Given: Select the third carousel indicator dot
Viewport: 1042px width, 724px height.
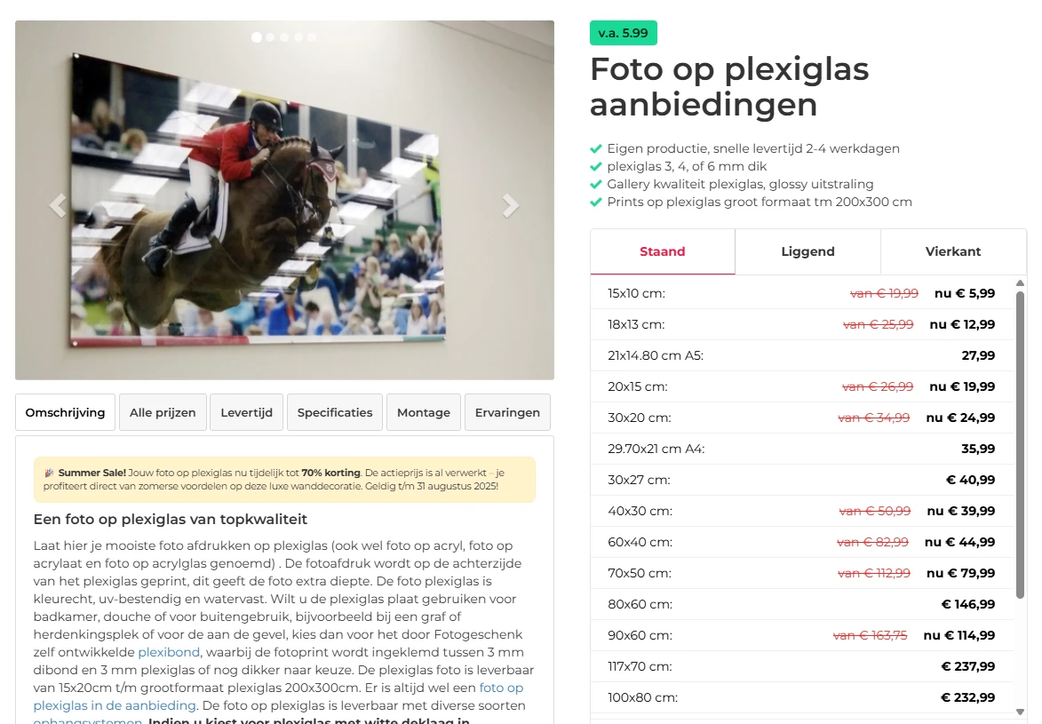Looking at the screenshot, I should point(284,37).
